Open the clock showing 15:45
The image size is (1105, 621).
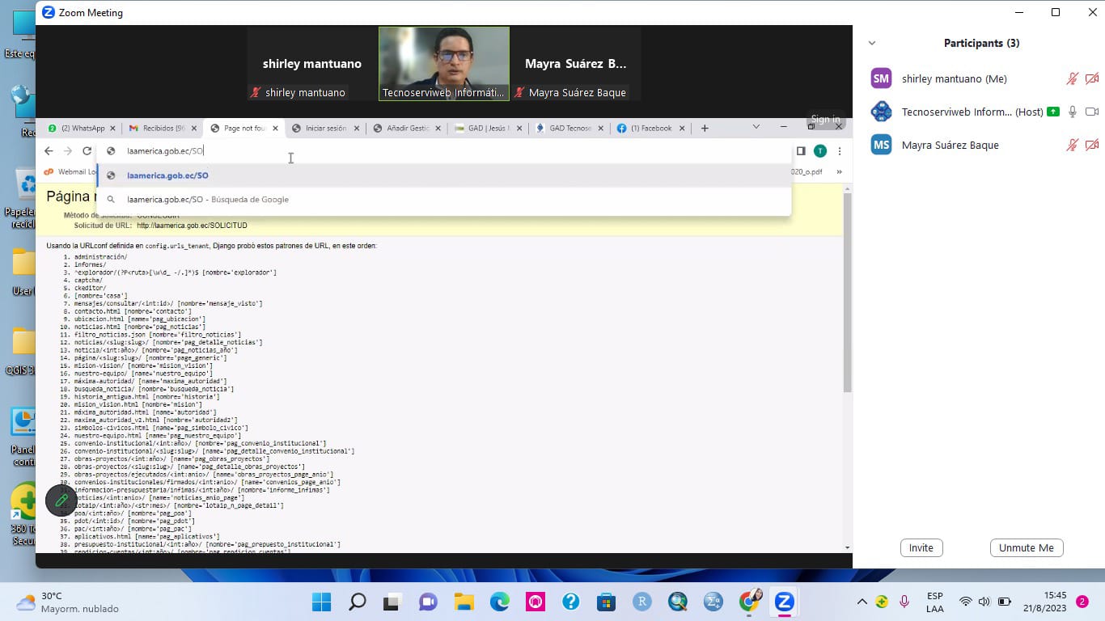click(1055, 602)
